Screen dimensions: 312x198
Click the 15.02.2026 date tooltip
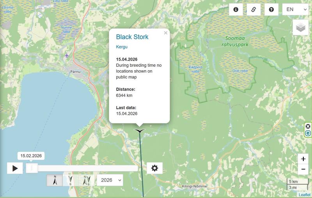click(31, 156)
